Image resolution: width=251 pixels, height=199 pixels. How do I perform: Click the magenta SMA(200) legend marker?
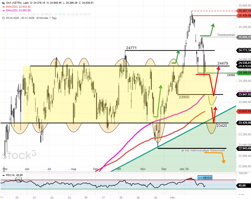[x=3, y=10]
